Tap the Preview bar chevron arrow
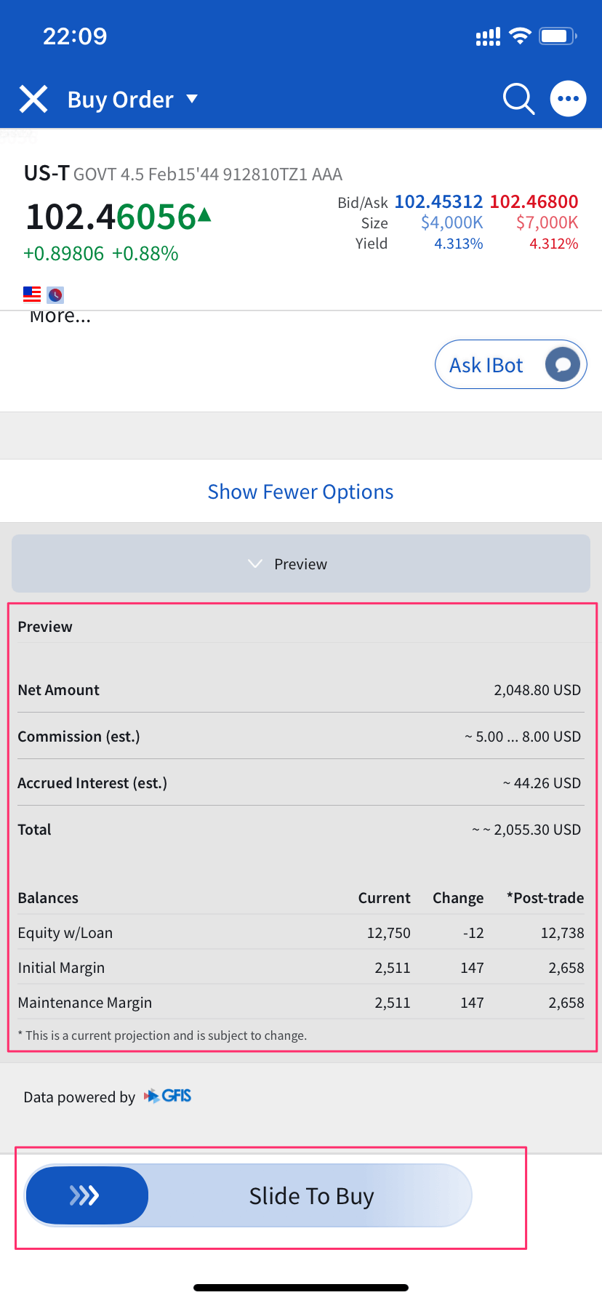 tap(254, 564)
